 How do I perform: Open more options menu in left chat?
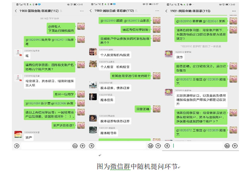(x=82, y=11)
